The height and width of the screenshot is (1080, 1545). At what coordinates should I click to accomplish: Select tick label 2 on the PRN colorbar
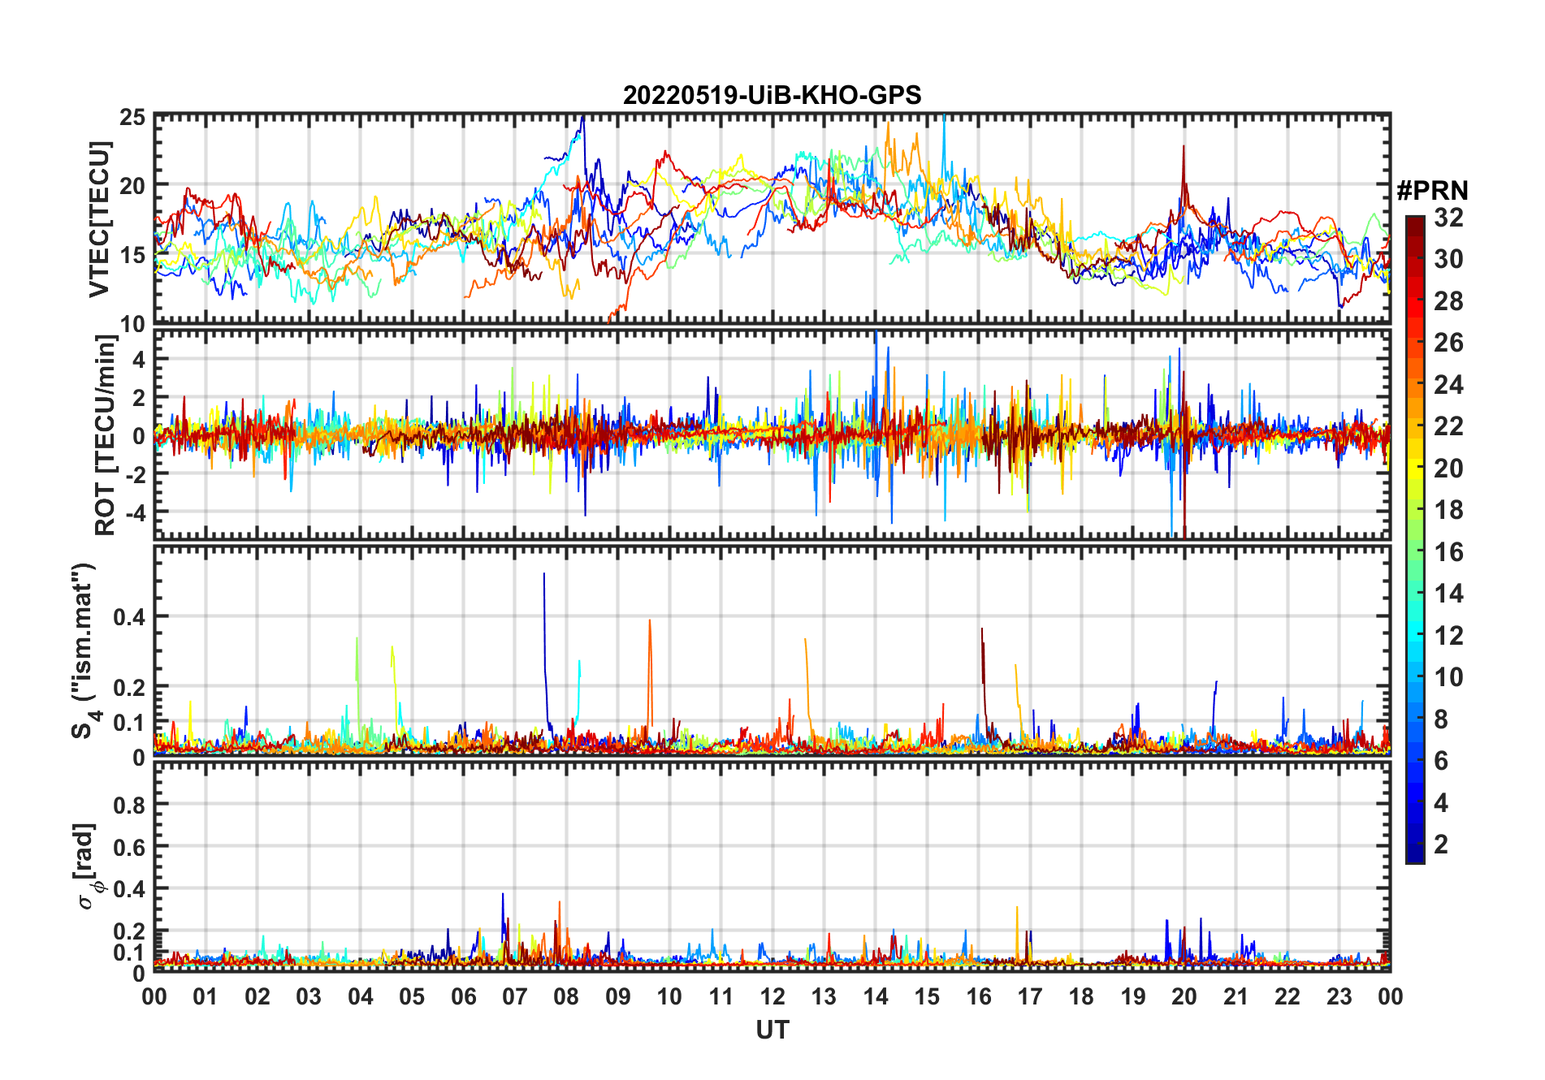(1441, 845)
